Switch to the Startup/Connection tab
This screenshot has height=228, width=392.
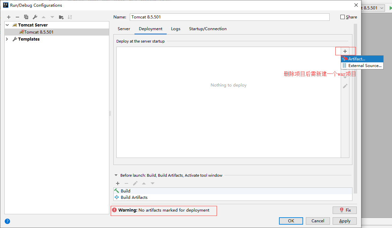click(x=208, y=29)
